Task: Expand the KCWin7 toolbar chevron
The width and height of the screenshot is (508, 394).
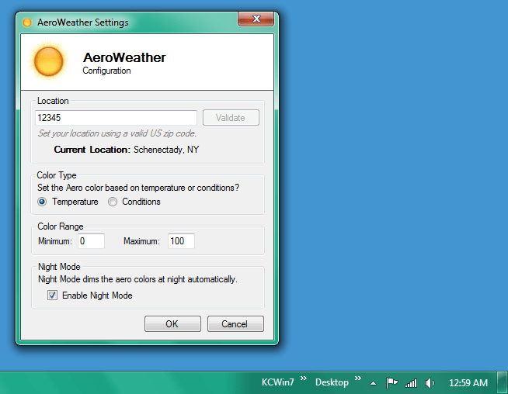Action: [303, 378]
